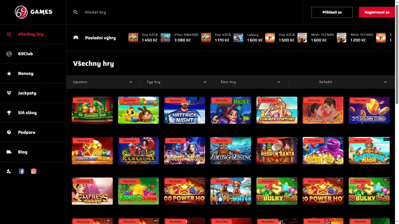Select the diamond icon next to Jackpoty
Viewport: 399px width, 224px height.
click(x=9, y=93)
